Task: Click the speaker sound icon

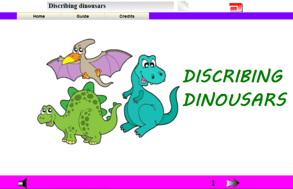Action: 23,183
